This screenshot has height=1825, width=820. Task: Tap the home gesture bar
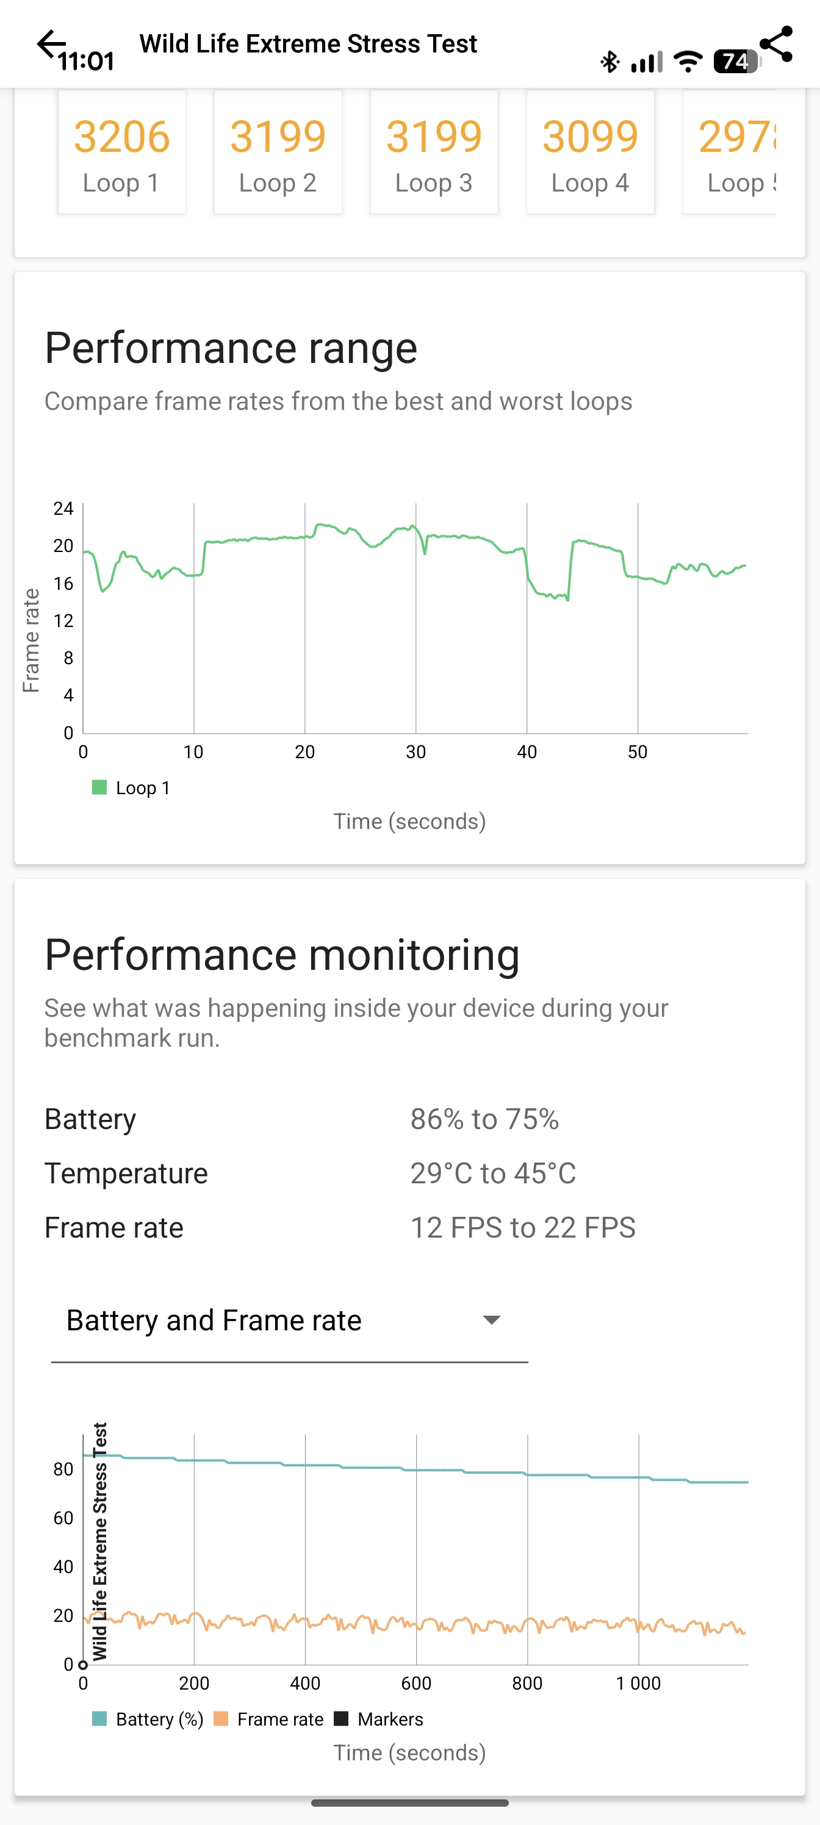click(x=409, y=1803)
